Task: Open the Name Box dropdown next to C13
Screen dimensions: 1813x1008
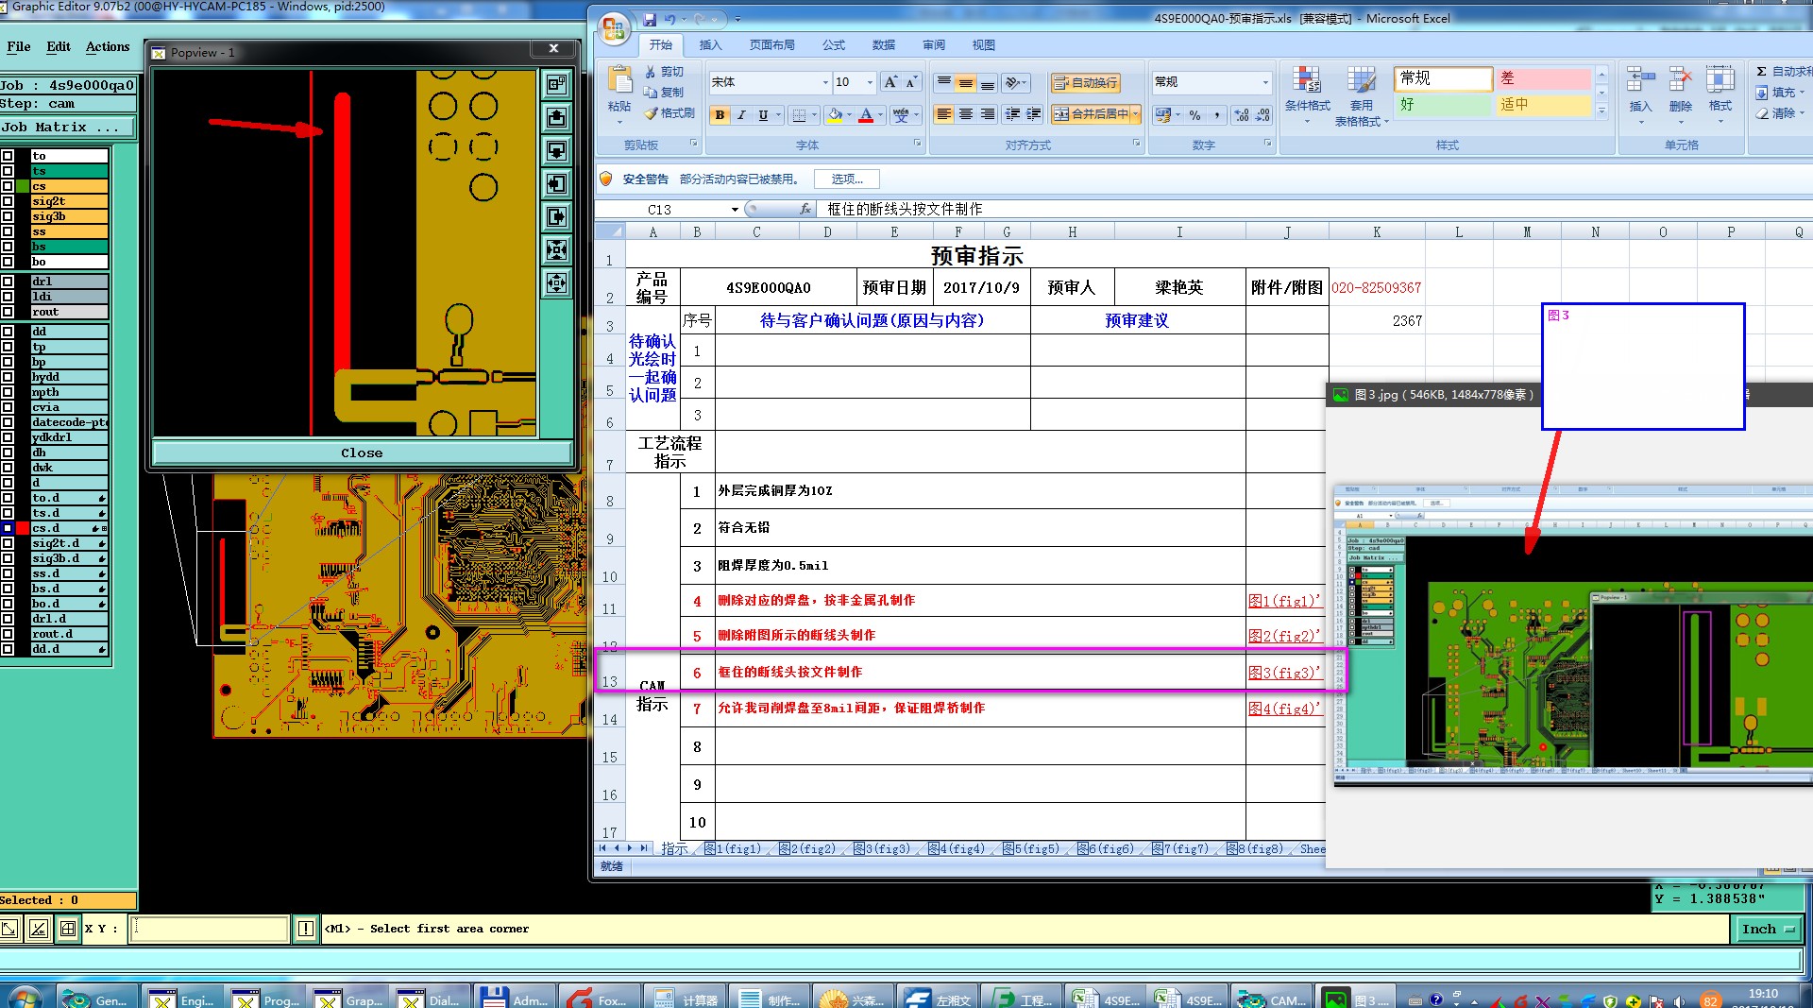Action: 735,209
